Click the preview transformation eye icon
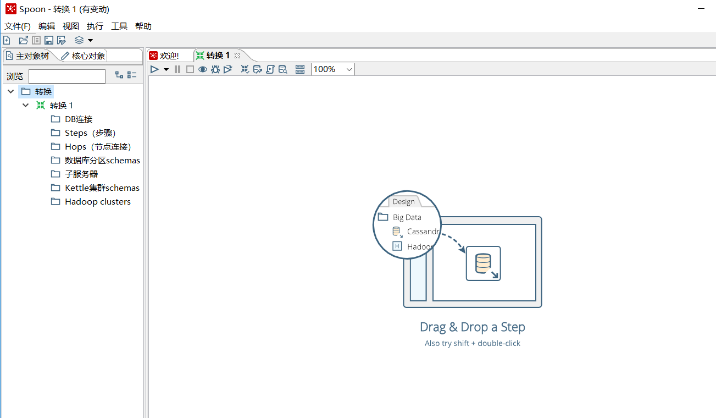 pyautogui.click(x=203, y=69)
